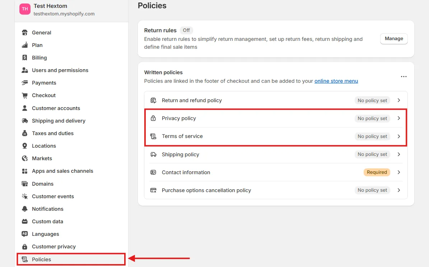
Task: Click the Customer events cursor icon
Action: point(25,196)
